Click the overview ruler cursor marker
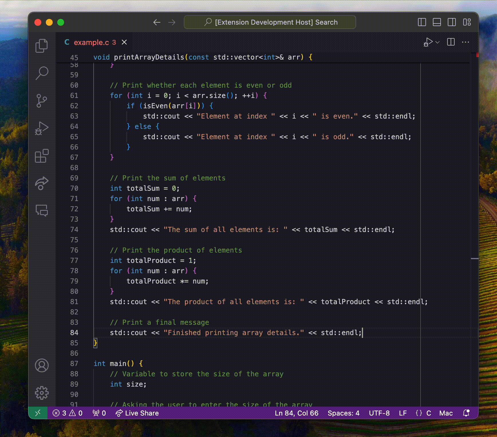Screen dimensions: 497x437 coord(475,259)
